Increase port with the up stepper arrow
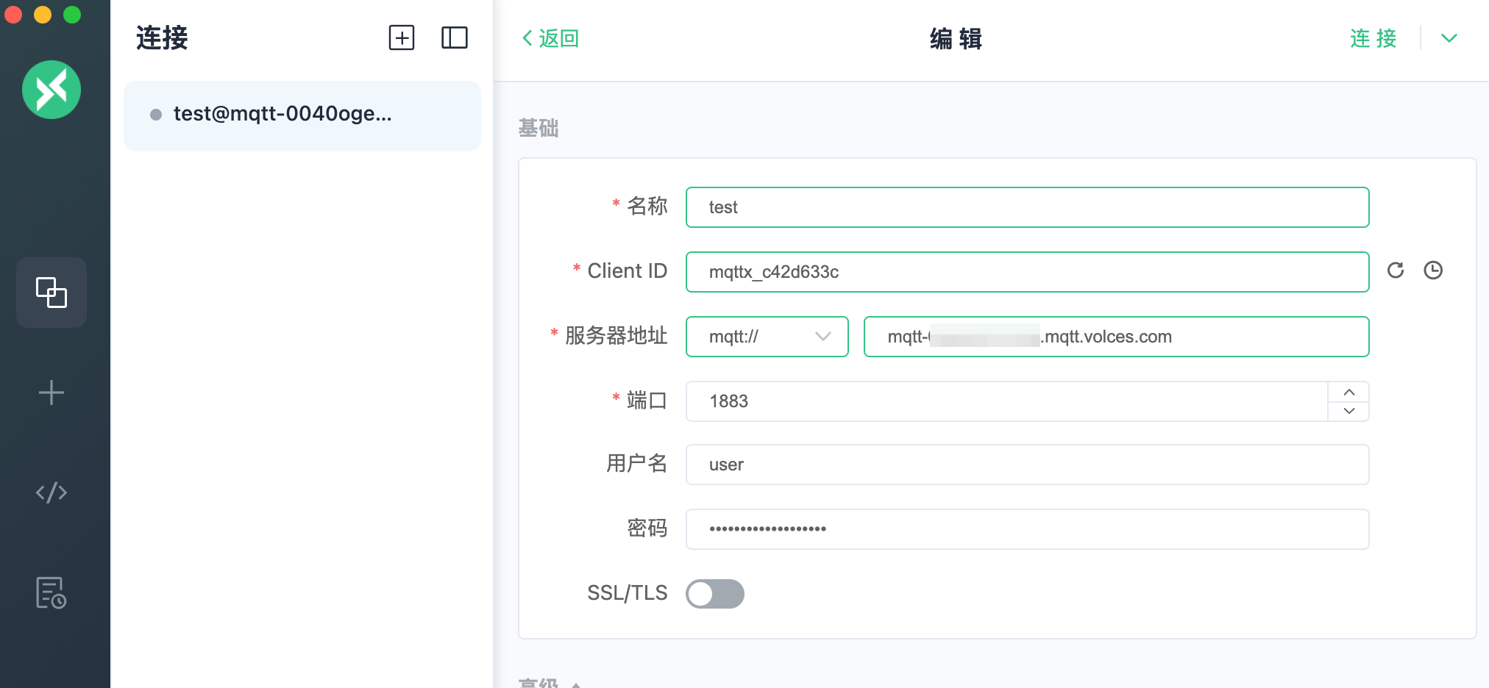The width and height of the screenshot is (1489, 688). point(1349,392)
